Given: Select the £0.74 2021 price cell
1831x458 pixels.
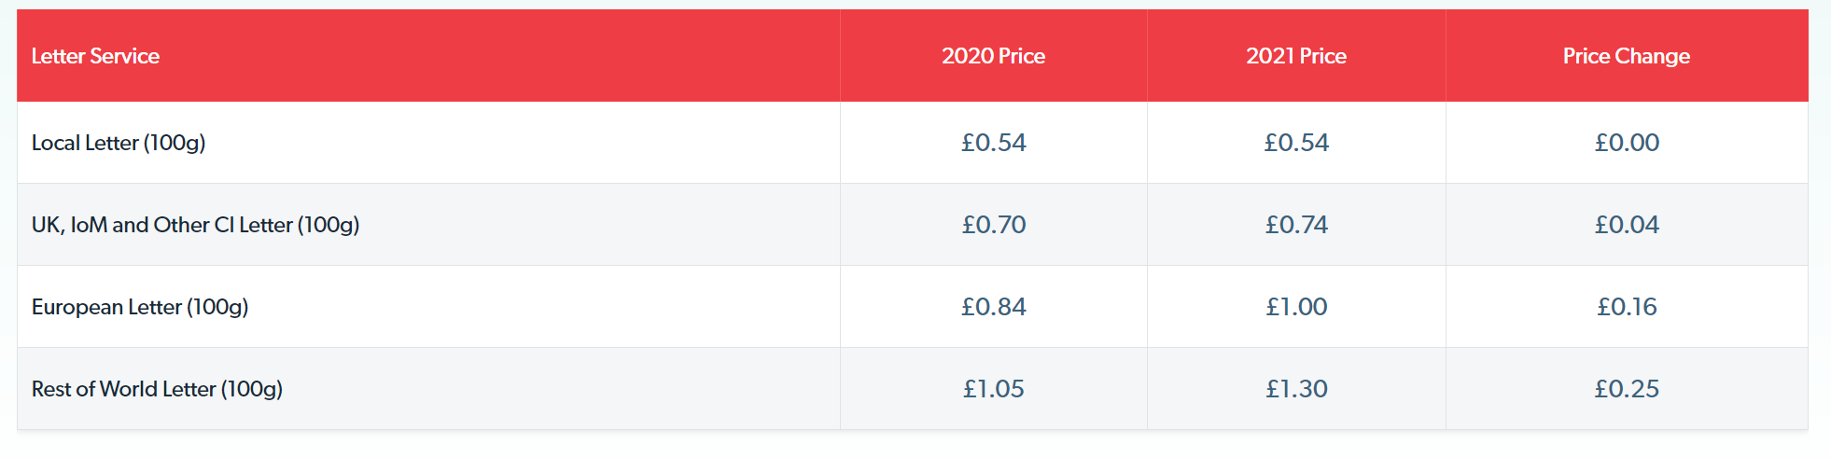Looking at the screenshot, I should [1296, 225].
